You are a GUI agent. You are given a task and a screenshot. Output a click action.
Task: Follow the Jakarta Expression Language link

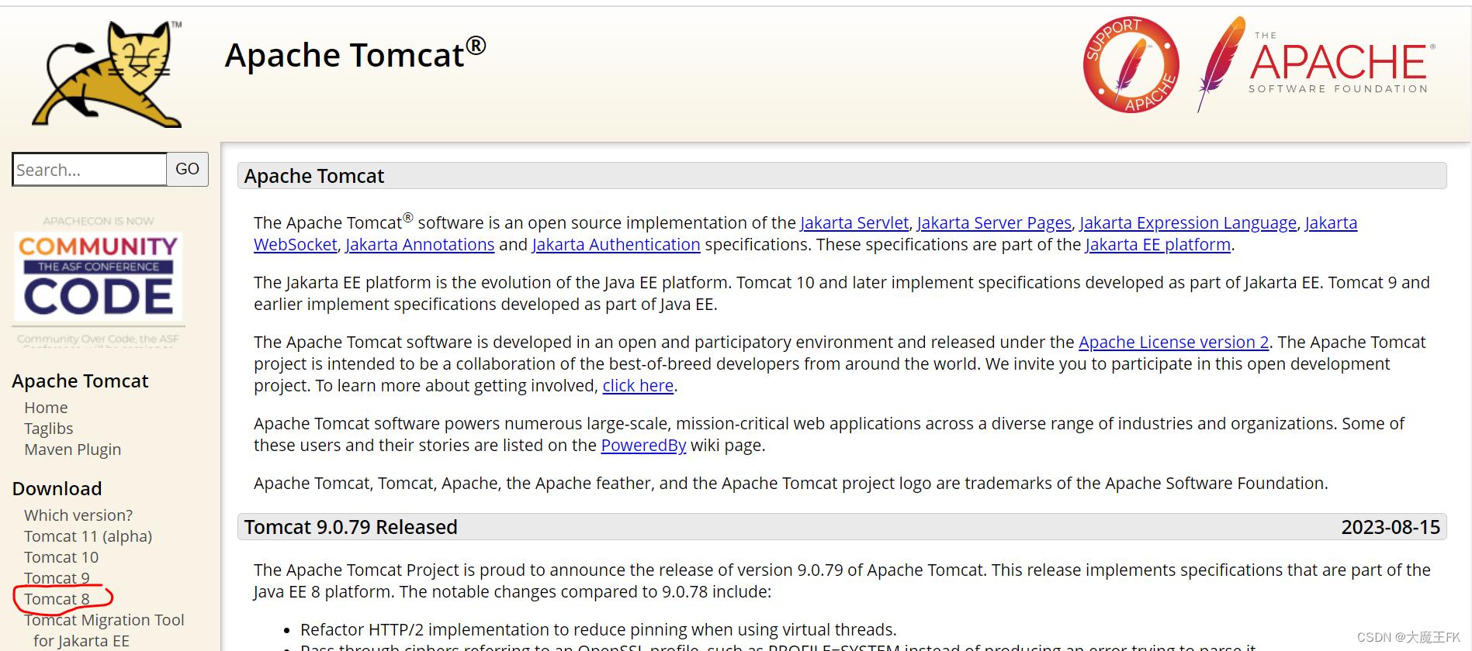(1188, 223)
